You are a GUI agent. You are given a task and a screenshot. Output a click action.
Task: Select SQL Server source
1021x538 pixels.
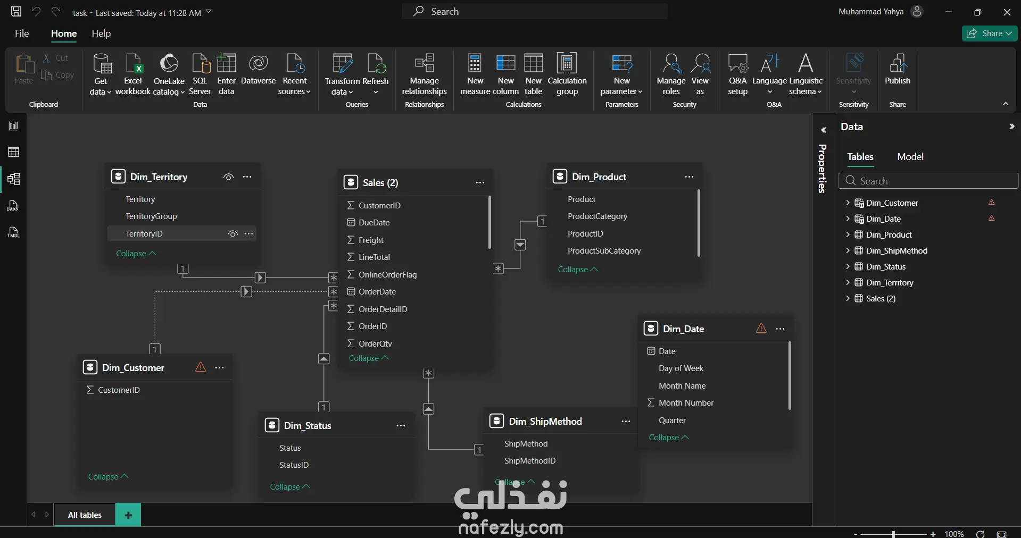(200, 74)
